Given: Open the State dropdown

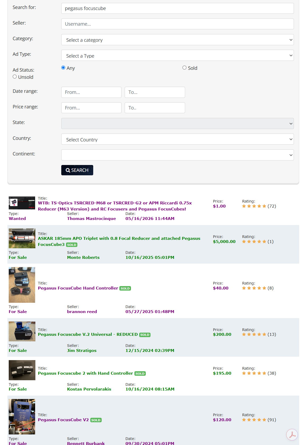Looking at the screenshot, I should tap(177, 123).
